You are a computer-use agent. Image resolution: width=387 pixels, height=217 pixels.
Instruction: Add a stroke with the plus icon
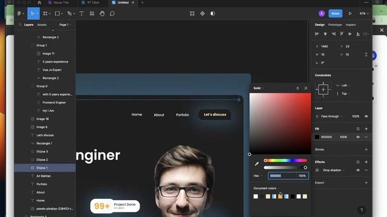[366, 149]
